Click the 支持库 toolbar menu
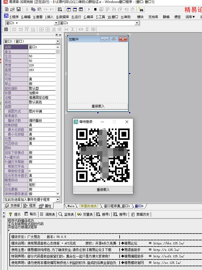 (x=153, y=17)
